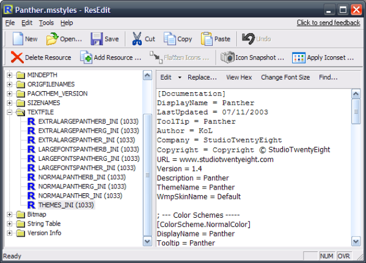This screenshot has height=263, width=366.
Task: Click the Apply Iconset grid icon
Action: tap(299, 57)
